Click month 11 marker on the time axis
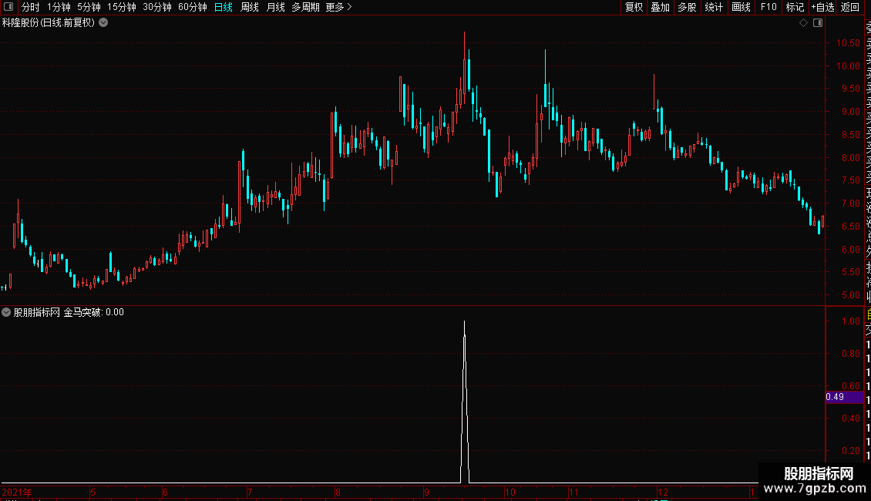The width and height of the screenshot is (871, 501). pos(573,492)
